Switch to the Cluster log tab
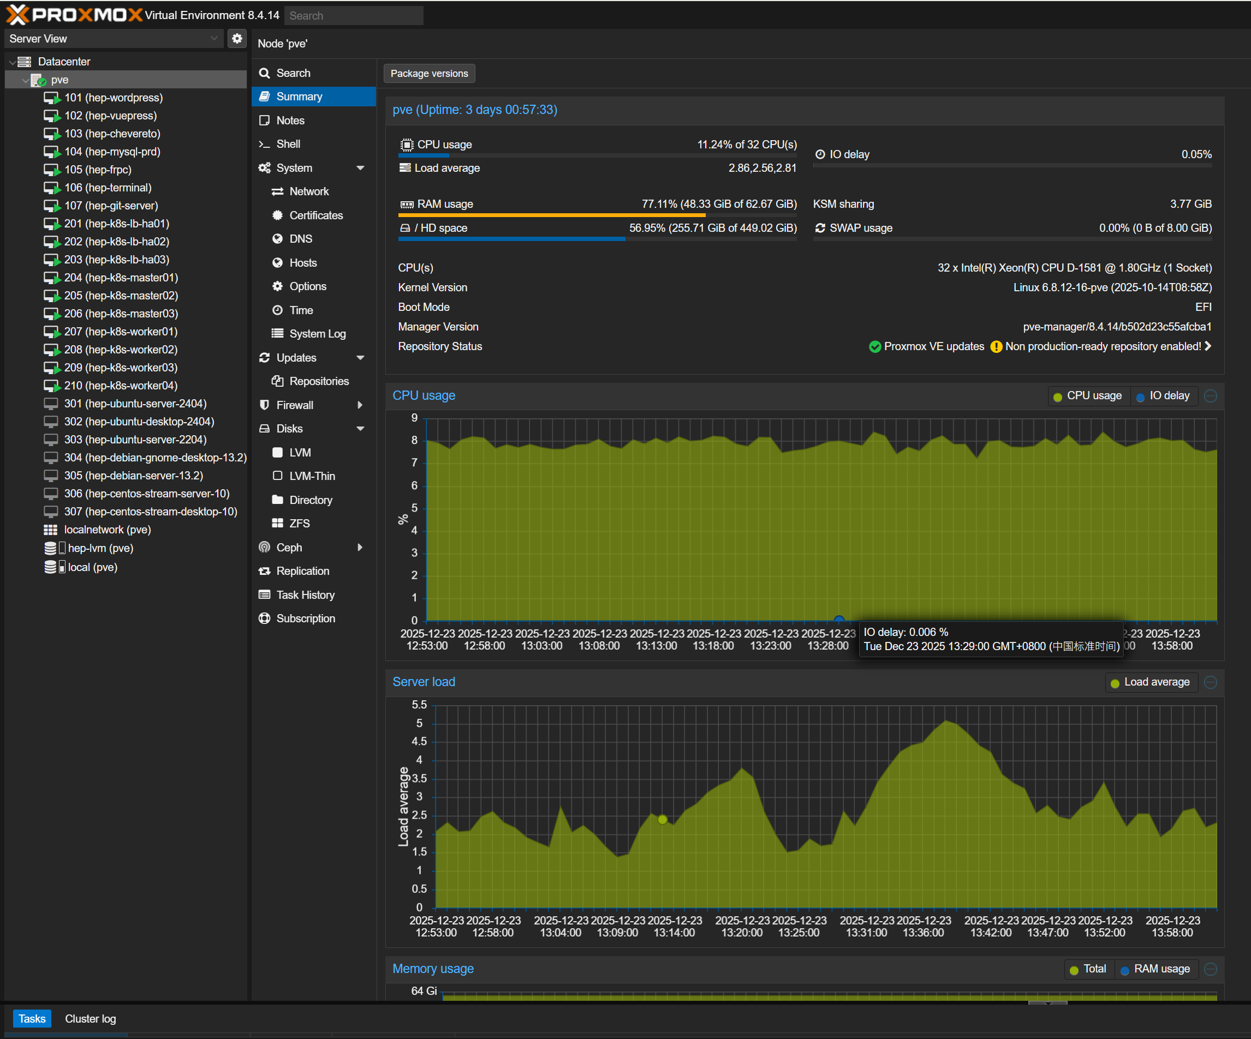Image resolution: width=1251 pixels, height=1039 pixels. pos(91,1019)
